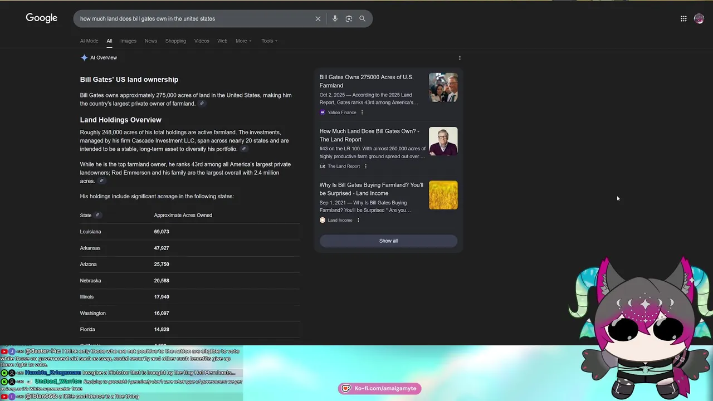Click the Illinois state cell
713x401 pixels.
pyautogui.click(x=87, y=297)
